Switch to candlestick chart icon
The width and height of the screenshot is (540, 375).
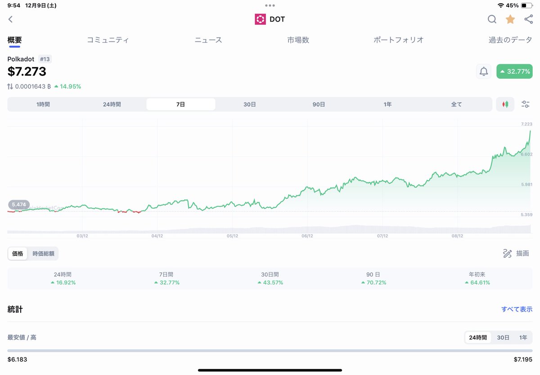click(505, 104)
